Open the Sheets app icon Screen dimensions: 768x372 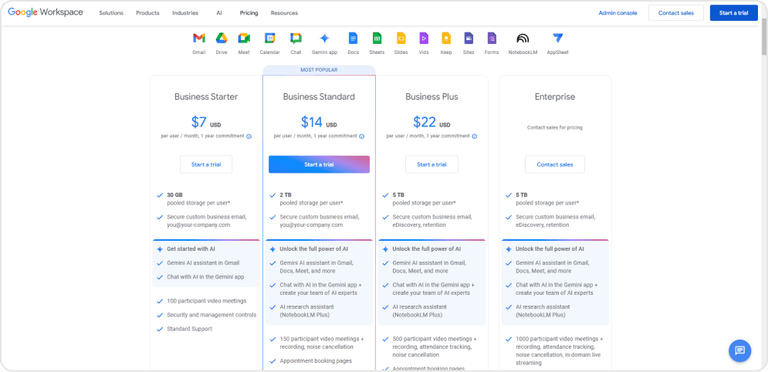(377, 38)
